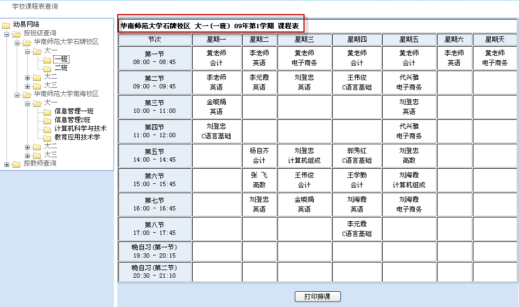
Task: Click the 星期三 column header
Action: click(304, 40)
